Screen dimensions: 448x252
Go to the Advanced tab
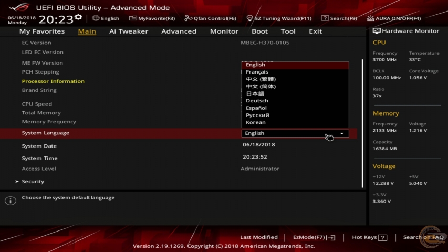tap(179, 31)
